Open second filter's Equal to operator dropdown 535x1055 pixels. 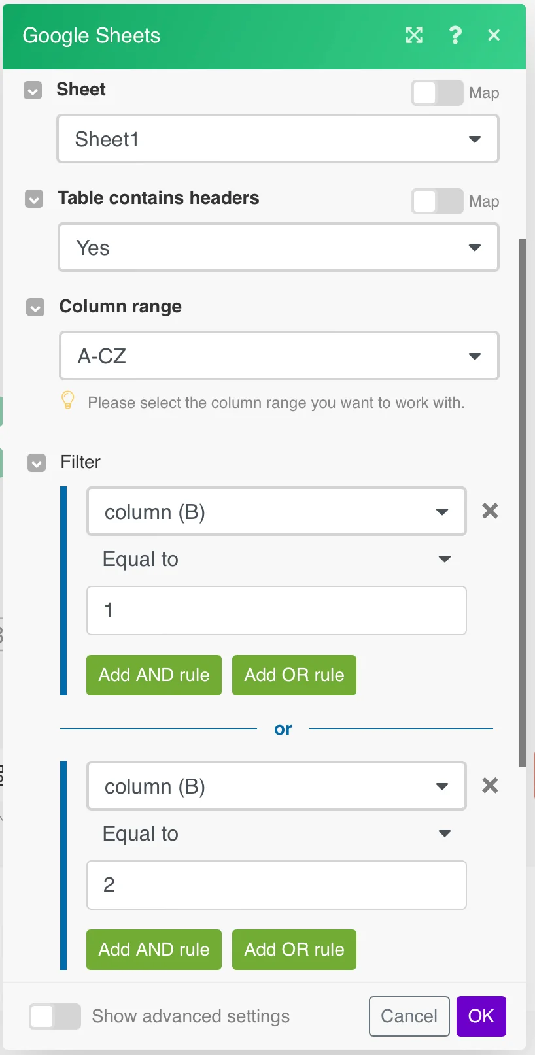pos(277,834)
